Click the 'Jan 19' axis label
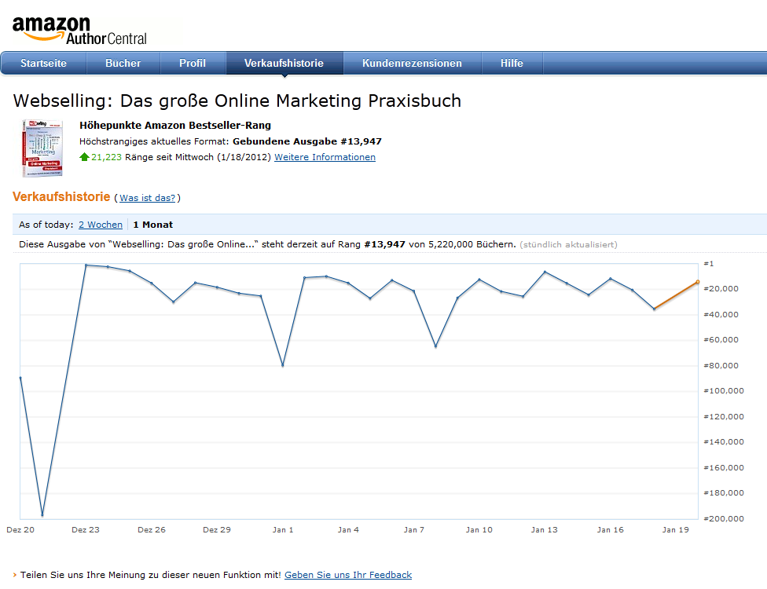 pyautogui.click(x=676, y=530)
